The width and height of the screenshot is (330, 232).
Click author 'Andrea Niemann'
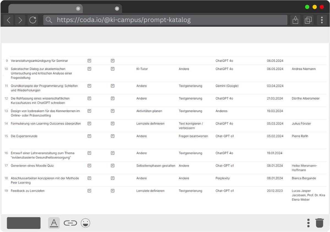(304, 69)
